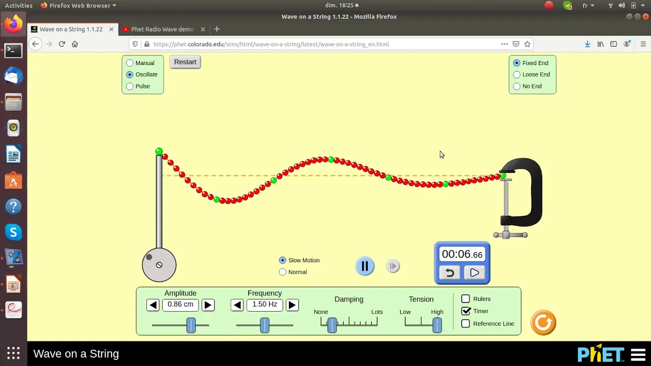Open the fr keyboard layout menu
Screen dimensions: 651x366
588,6
